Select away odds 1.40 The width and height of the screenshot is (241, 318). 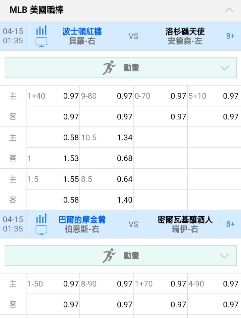click(107, 200)
